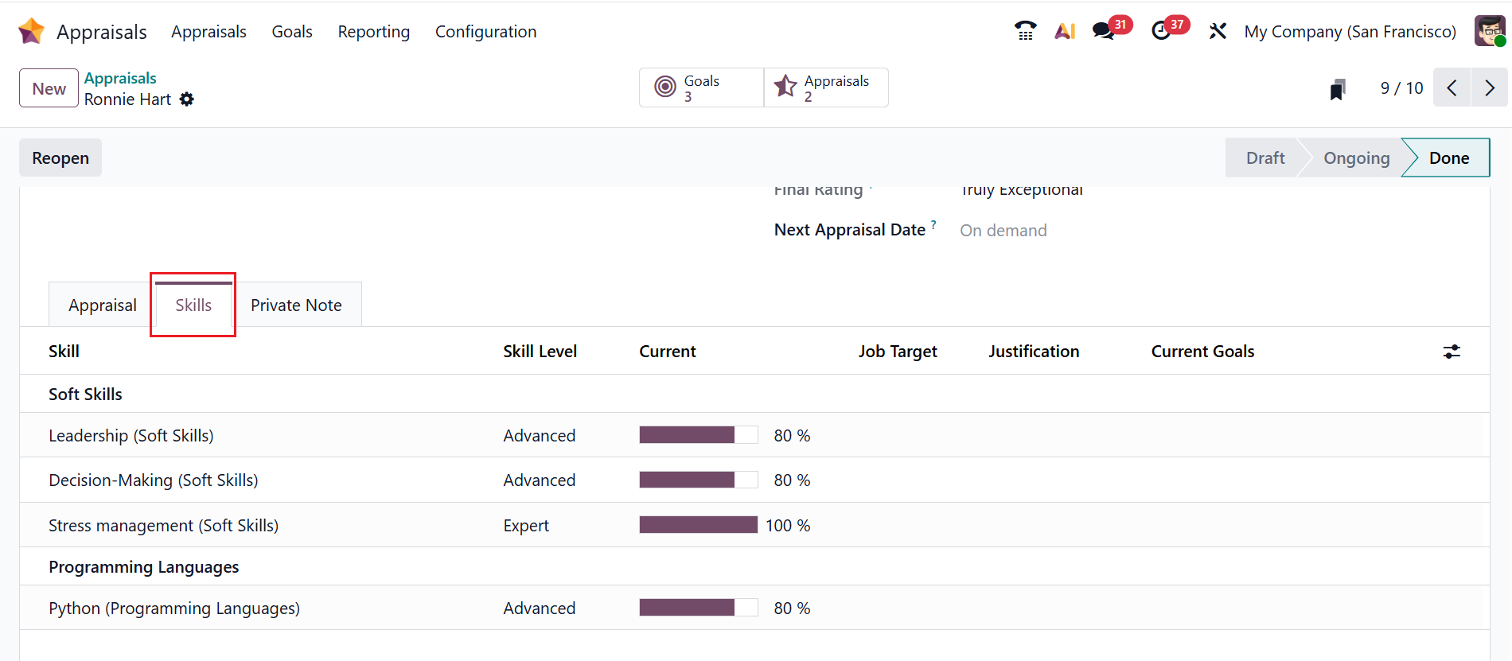
Task: Switch to the Appraisal tab
Action: pyautogui.click(x=102, y=305)
